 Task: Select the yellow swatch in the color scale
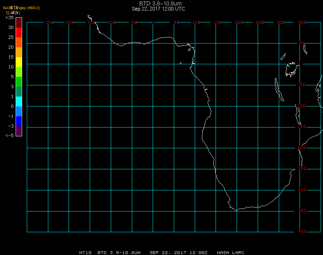point(19,62)
